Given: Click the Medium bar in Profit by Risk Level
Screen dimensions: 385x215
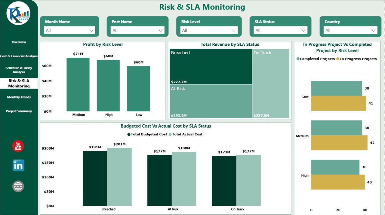Looking at the screenshot, I should click(x=78, y=84).
